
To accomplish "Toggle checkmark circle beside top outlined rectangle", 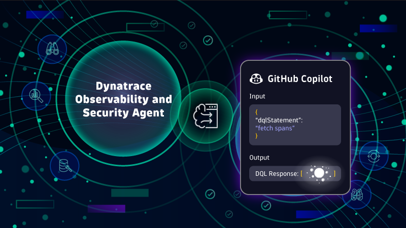I will [191, 24].
